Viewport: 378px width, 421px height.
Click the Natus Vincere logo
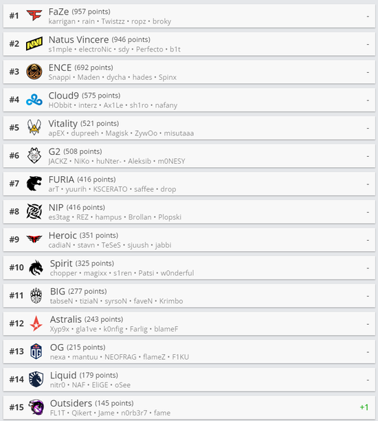(34, 43)
